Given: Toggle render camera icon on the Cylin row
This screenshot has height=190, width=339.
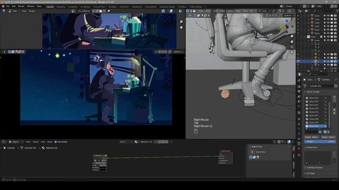Looking at the screenshot, I should 335,26.
